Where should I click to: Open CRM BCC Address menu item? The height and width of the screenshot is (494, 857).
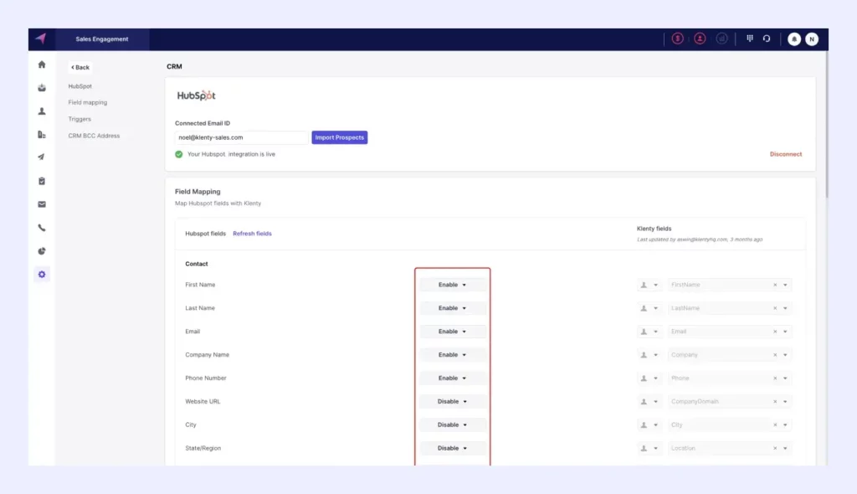pos(94,136)
